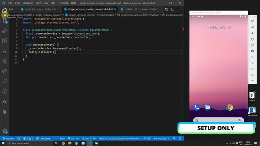Screen dimensions: 260x146
Task: Click Windows taskbar search box
Action: (30, 143)
